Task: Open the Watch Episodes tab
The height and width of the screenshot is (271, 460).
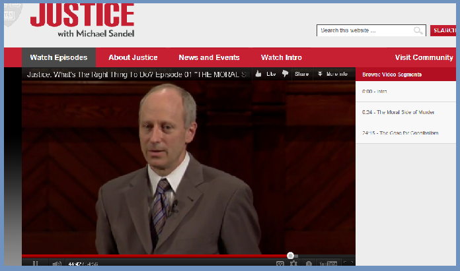Action: click(x=59, y=57)
